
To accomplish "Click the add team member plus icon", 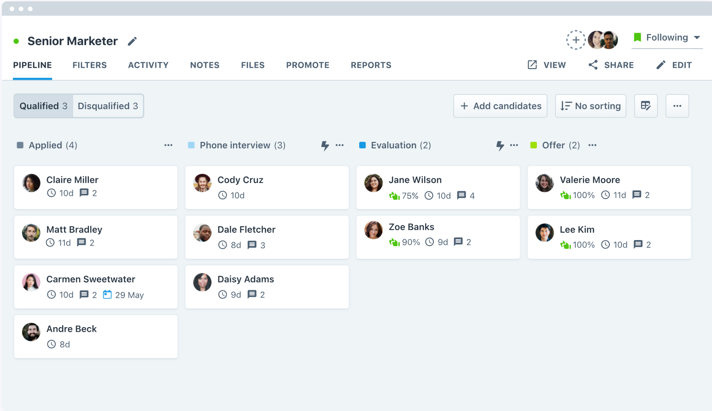I will coord(576,40).
